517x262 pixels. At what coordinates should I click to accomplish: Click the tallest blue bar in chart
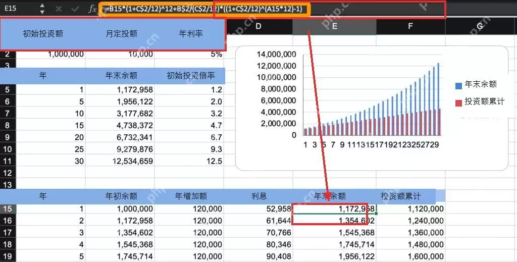[x=438, y=99]
